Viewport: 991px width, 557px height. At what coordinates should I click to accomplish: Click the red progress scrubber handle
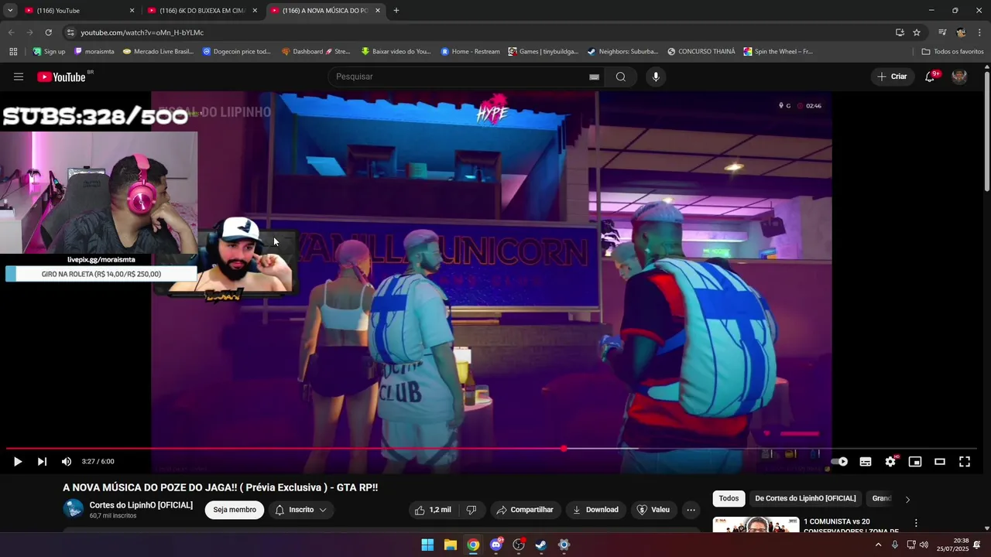pyautogui.click(x=564, y=449)
